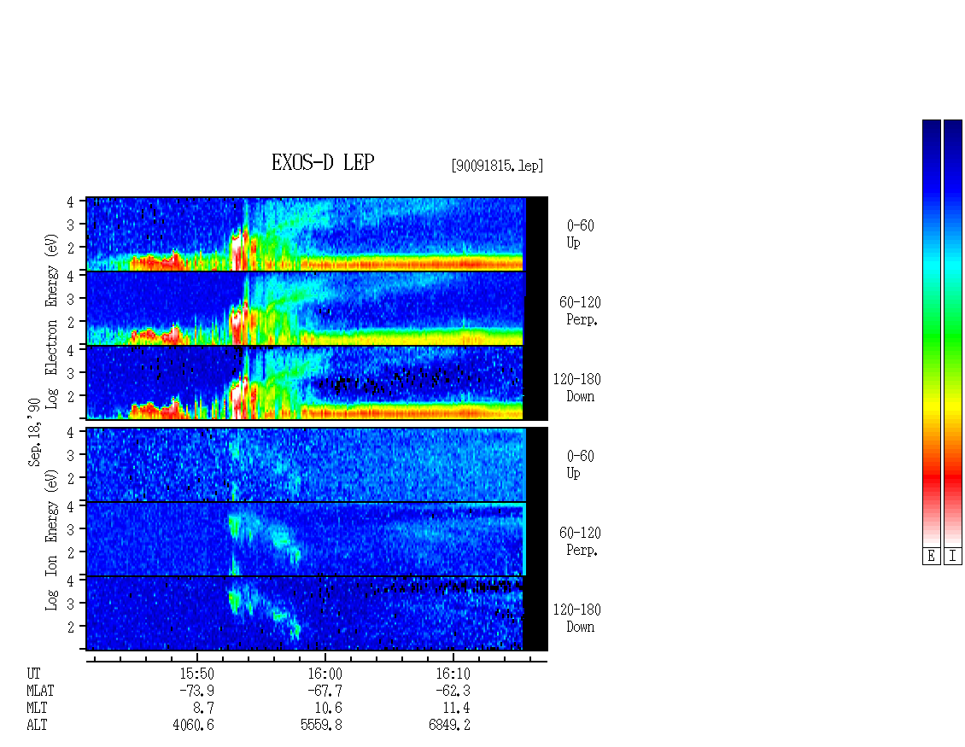Click the MLT value 11.4
This screenshot has height=747, width=965.
click(456, 709)
